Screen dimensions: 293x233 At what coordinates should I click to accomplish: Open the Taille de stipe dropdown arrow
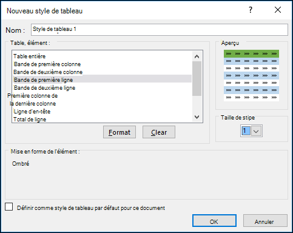pos(256,131)
